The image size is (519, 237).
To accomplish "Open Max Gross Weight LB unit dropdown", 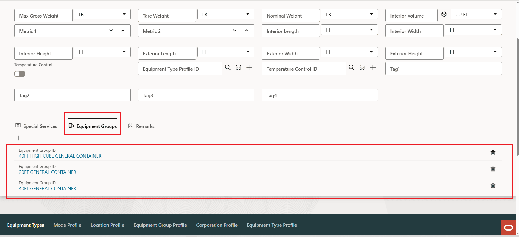I will [102, 14].
